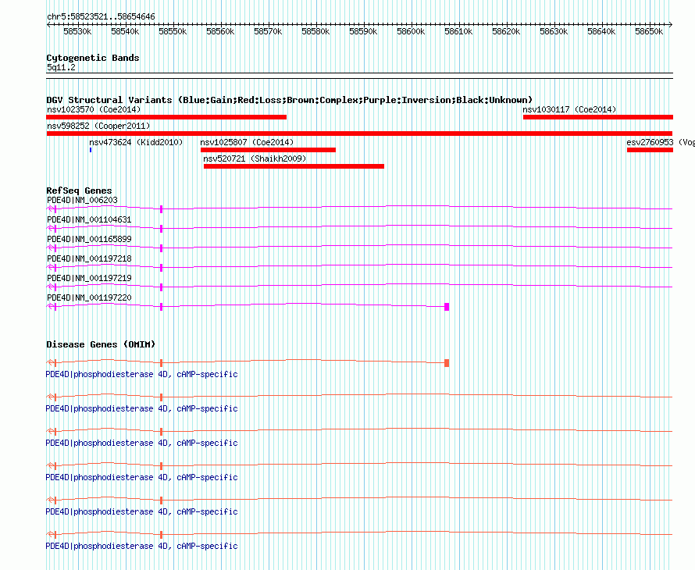Click the 58610k ruler tick label
This screenshot has height=570, width=695.
click(458, 31)
